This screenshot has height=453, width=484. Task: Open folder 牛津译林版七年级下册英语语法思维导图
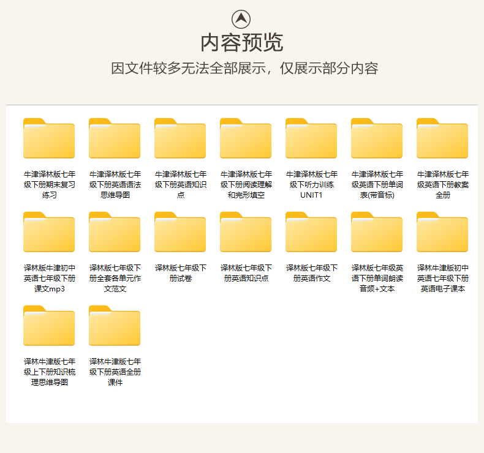pos(115,138)
